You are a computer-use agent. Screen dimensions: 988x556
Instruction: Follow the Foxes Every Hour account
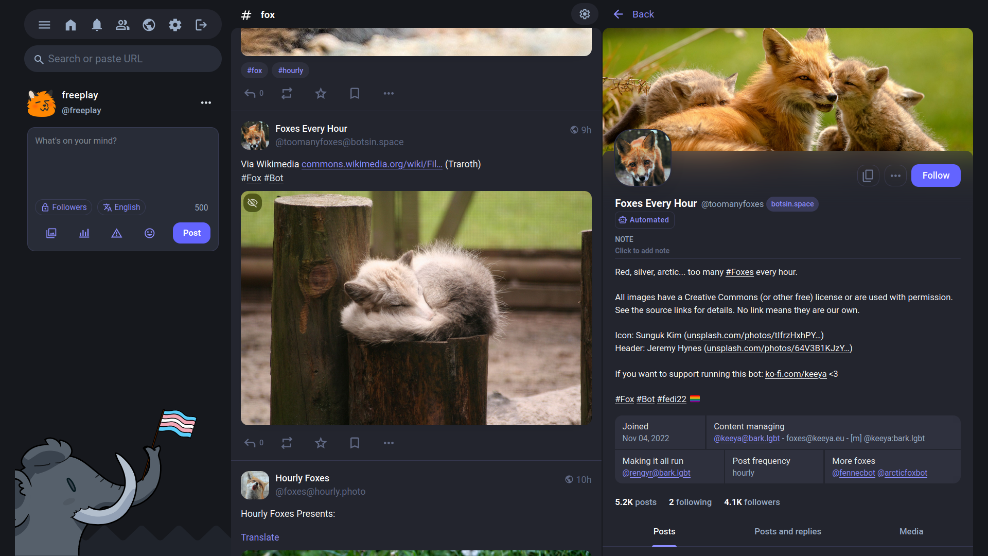coord(935,176)
